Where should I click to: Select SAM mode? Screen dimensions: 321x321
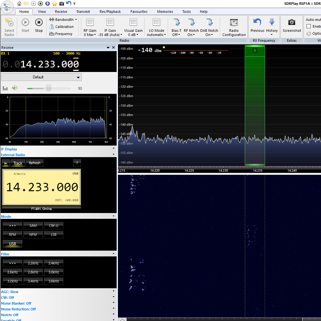pos(33,226)
